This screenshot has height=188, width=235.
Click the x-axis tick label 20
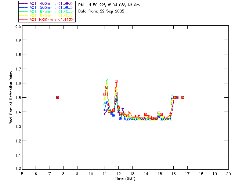228,174
